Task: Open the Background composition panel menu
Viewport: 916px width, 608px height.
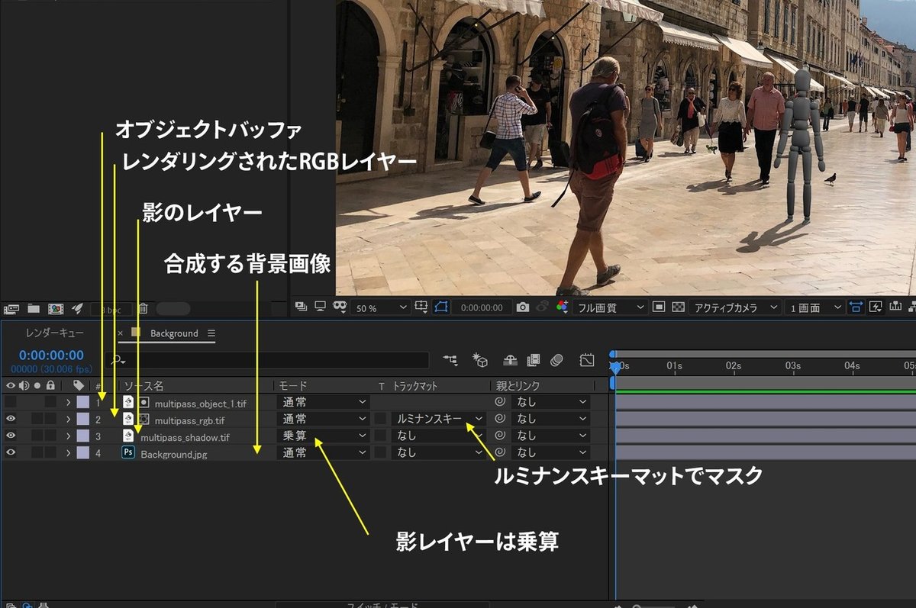Action: (x=211, y=333)
